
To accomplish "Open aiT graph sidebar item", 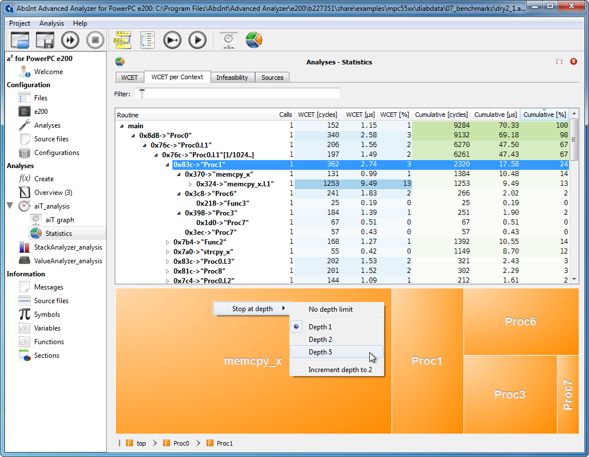I will (59, 220).
